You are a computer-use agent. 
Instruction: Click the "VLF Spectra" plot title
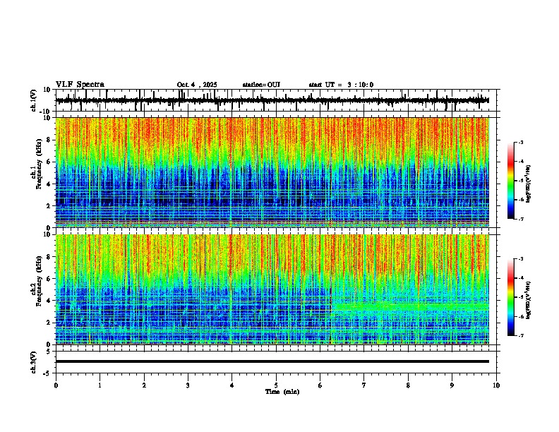[x=80, y=85]
